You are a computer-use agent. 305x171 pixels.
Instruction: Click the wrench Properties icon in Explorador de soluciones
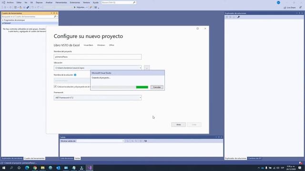pyautogui.click(x=238, y=17)
